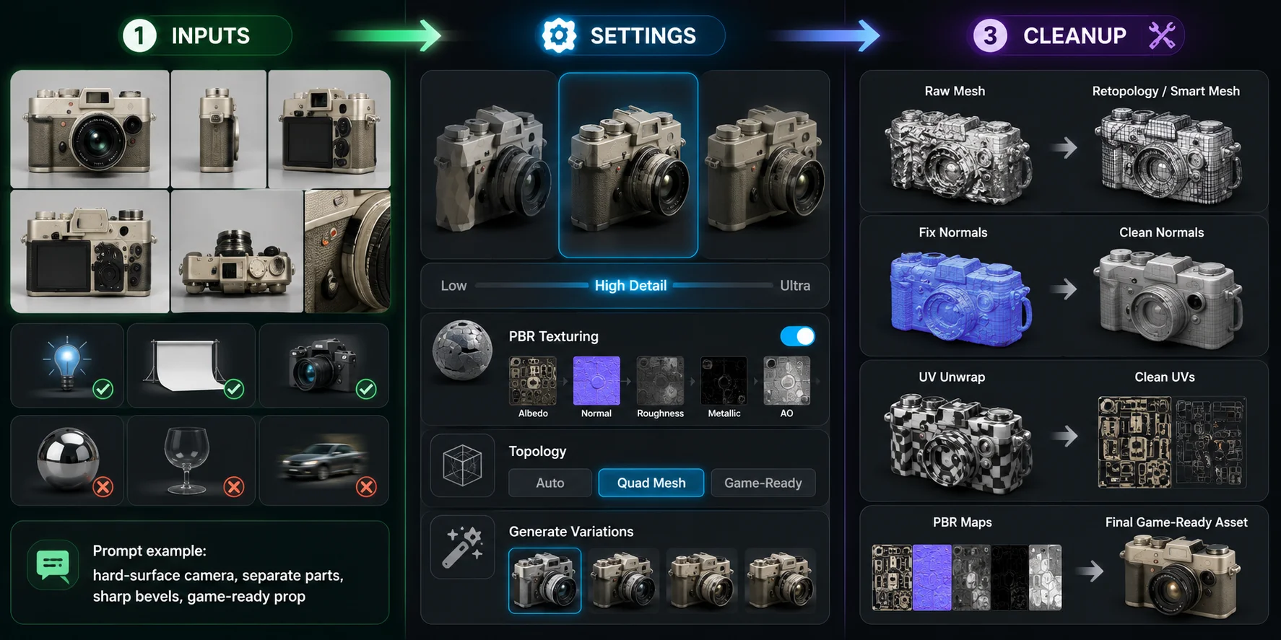Click the Generate Variations magic wand icon
The height and width of the screenshot is (640, 1281).
463,547
